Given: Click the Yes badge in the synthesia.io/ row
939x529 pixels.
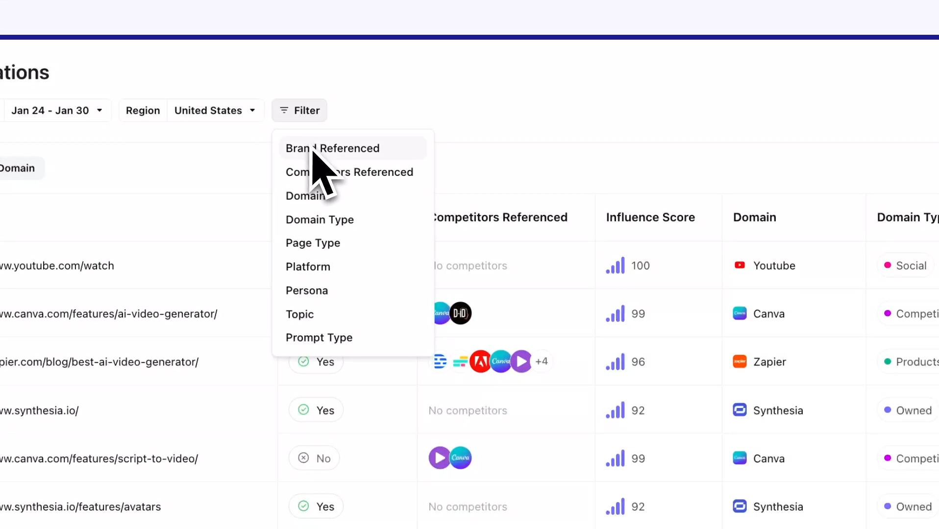Looking at the screenshot, I should [x=316, y=410].
